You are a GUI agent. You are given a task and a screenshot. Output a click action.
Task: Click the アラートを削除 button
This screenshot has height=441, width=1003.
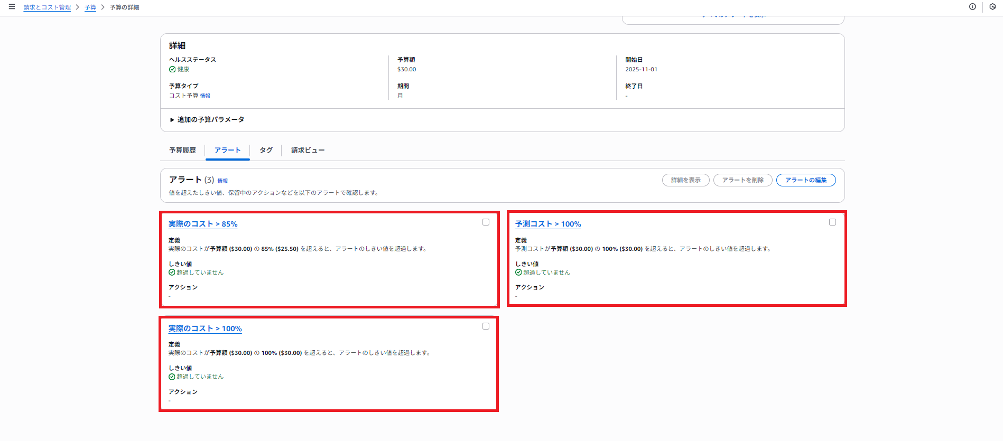click(x=742, y=180)
